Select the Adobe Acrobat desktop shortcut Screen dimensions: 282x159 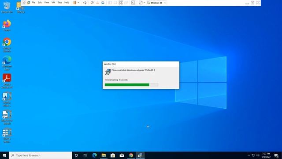[7, 81]
